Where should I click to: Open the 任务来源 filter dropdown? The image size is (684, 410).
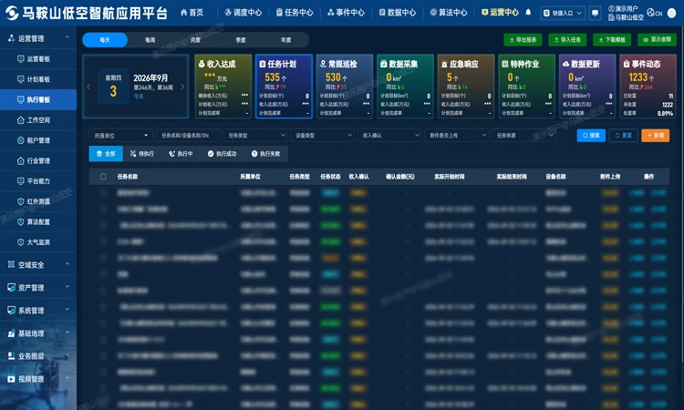(523, 136)
